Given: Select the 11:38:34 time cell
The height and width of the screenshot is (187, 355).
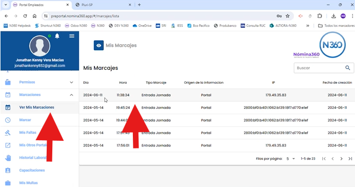Looking at the screenshot, I should (x=123, y=95).
